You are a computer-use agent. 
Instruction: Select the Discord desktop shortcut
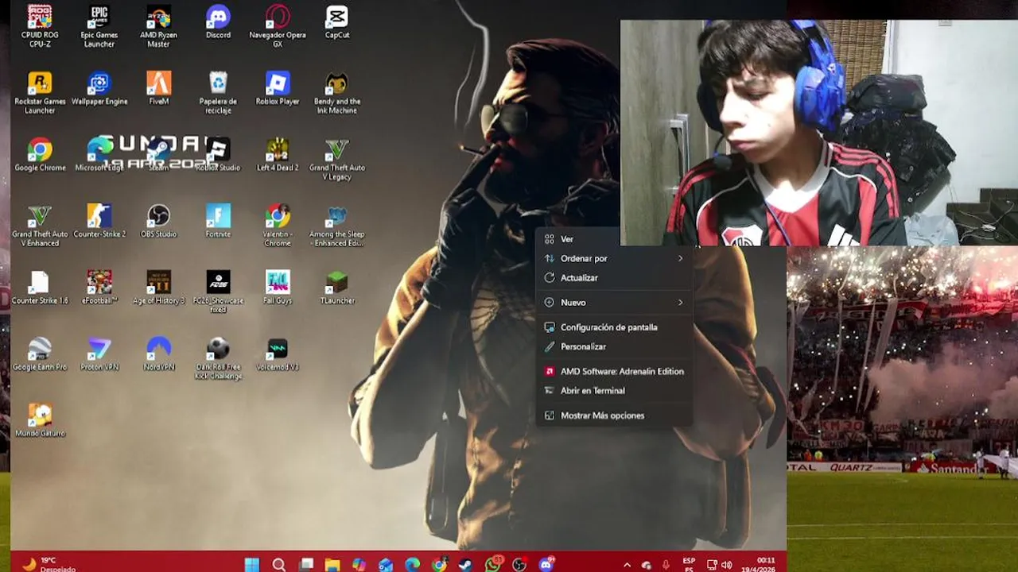pyautogui.click(x=218, y=22)
